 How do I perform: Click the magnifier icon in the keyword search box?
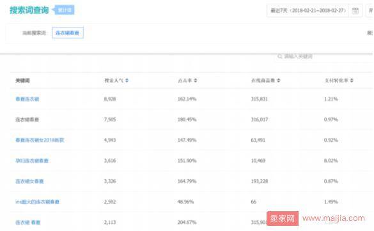point(280,56)
